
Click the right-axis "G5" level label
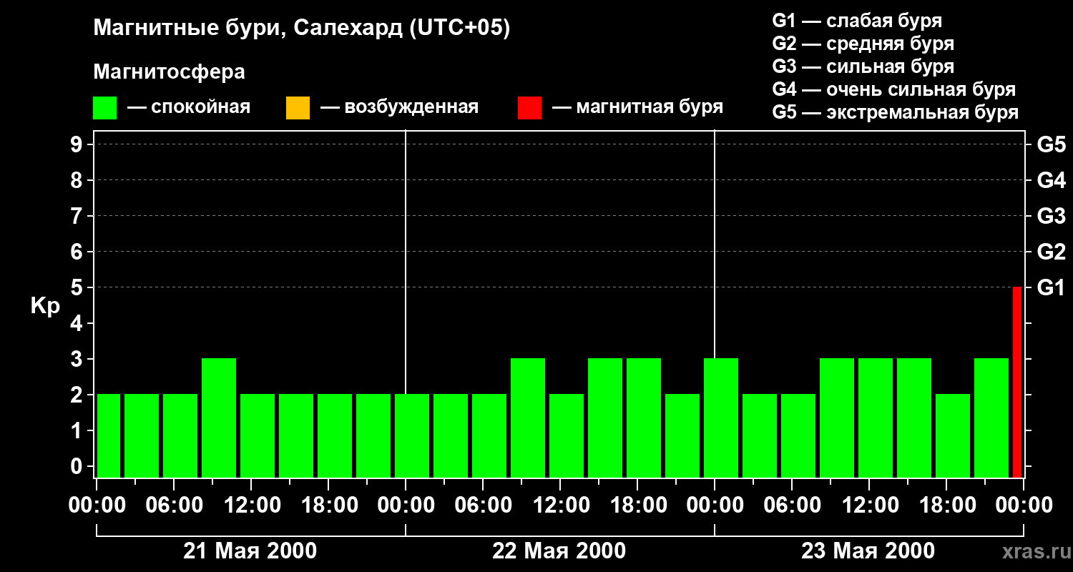pyautogui.click(x=1052, y=144)
